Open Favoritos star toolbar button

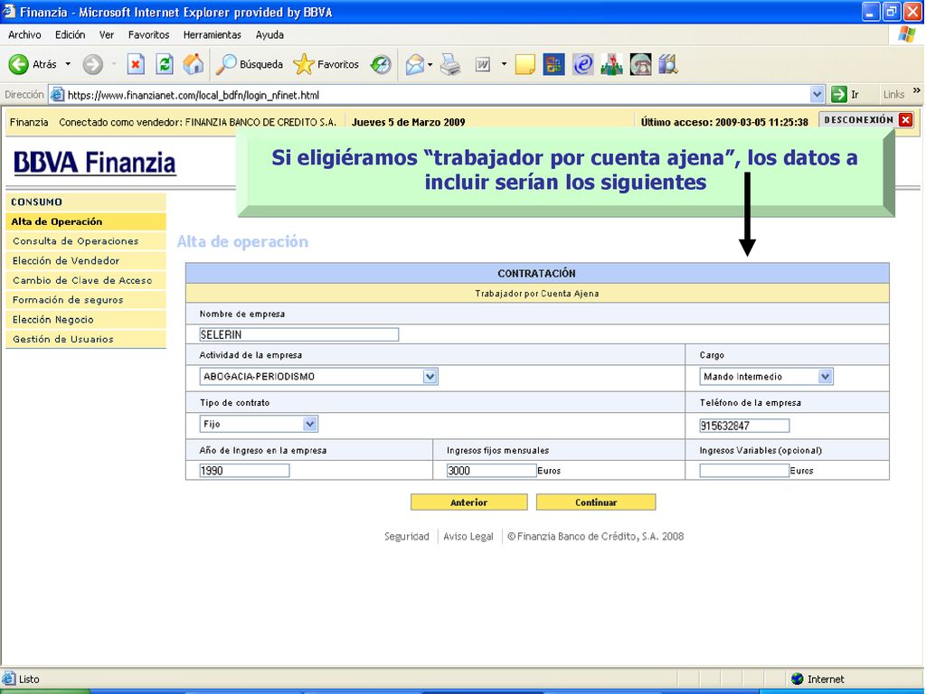(x=326, y=64)
